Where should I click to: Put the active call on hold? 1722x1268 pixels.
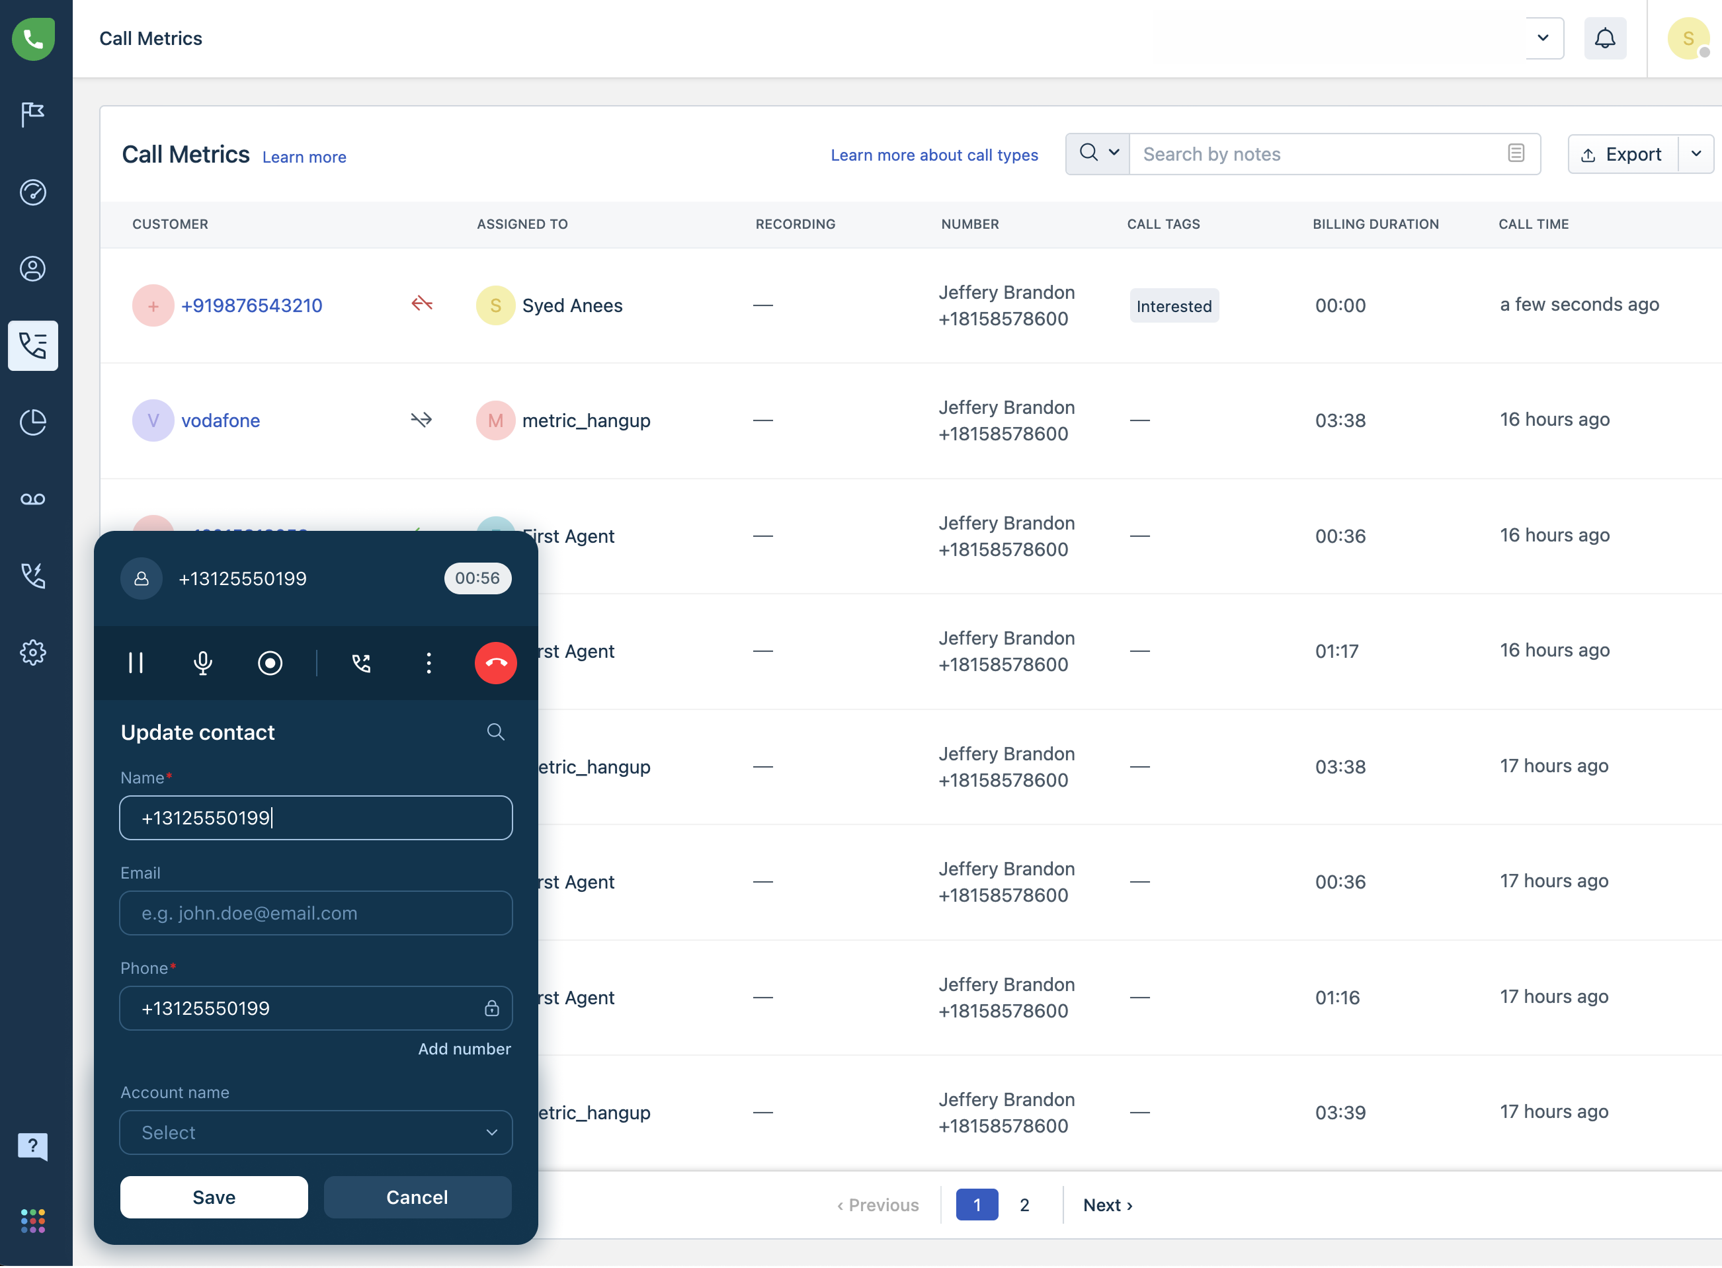click(x=136, y=662)
